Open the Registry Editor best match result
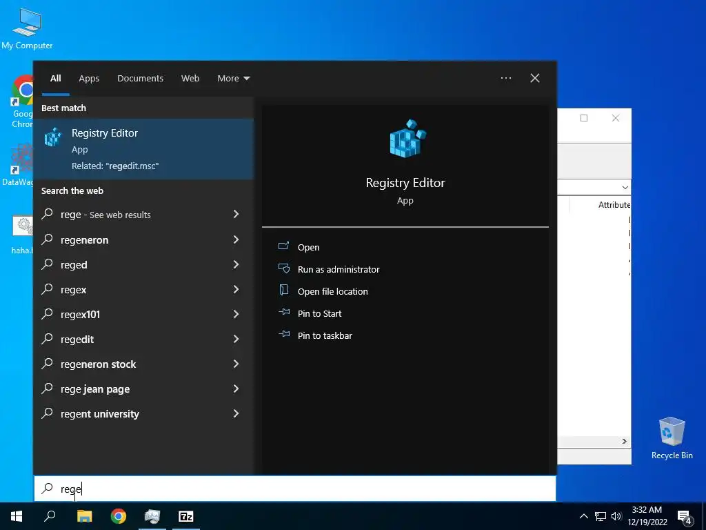Image resolution: width=706 pixels, height=530 pixels. pyautogui.click(x=143, y=149)
